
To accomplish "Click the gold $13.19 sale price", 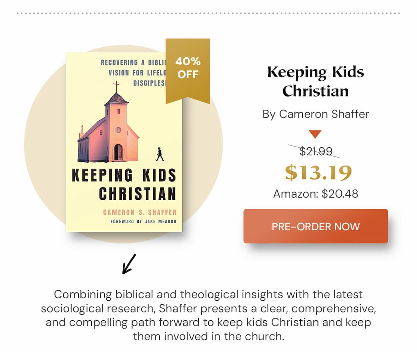I will point(318,172).
